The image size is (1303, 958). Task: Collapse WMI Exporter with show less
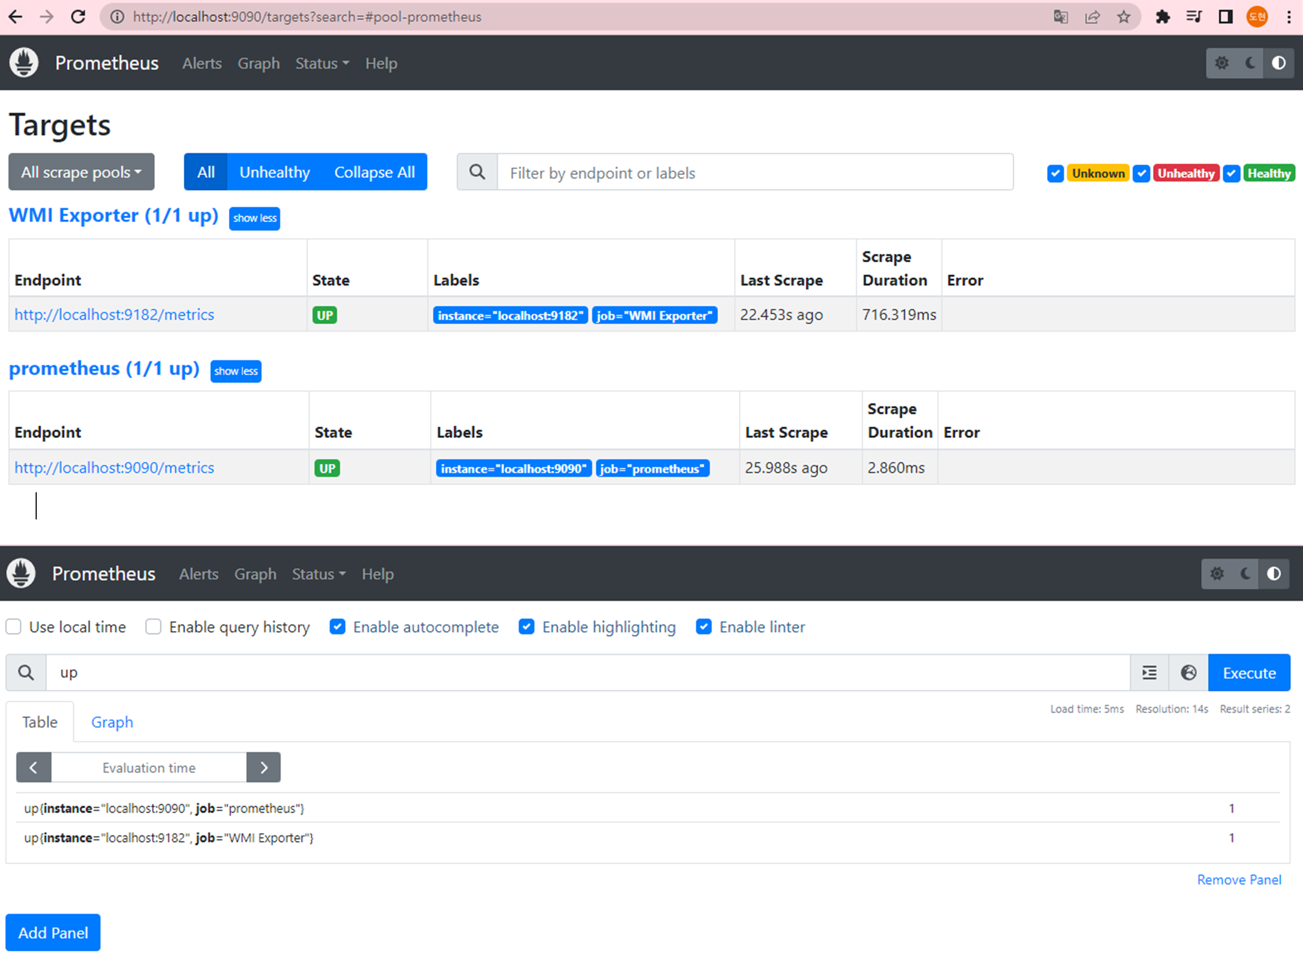(x=254, y=219)
